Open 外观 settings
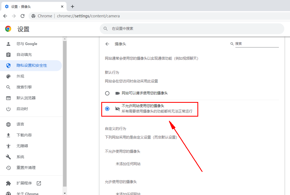Image resolution: width=290 pixels, height=195 pixels. tap(31, 76)
